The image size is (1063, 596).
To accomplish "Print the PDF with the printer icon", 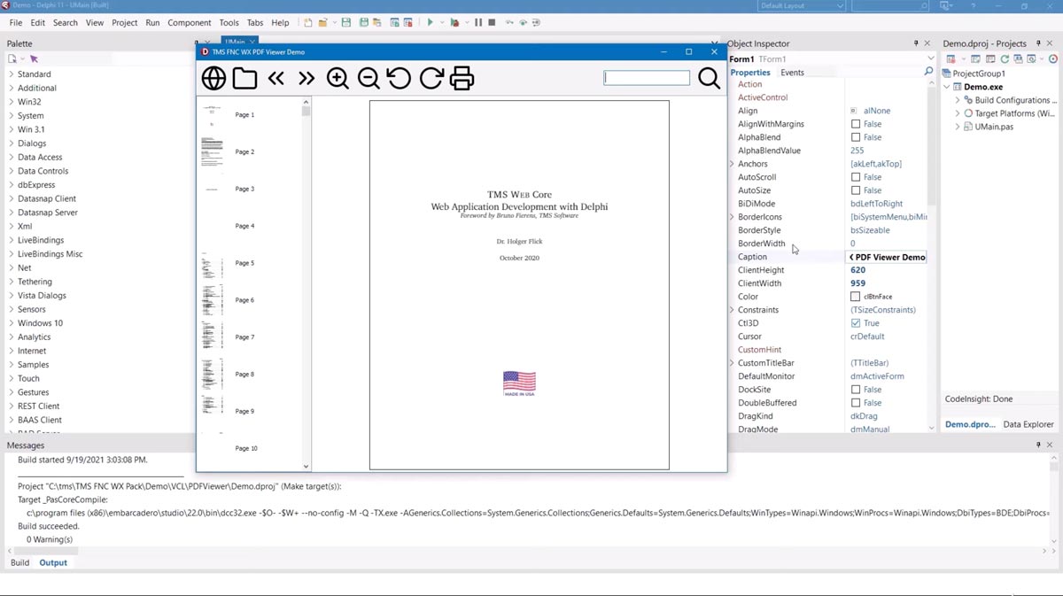I will click(x=462, y=78).
